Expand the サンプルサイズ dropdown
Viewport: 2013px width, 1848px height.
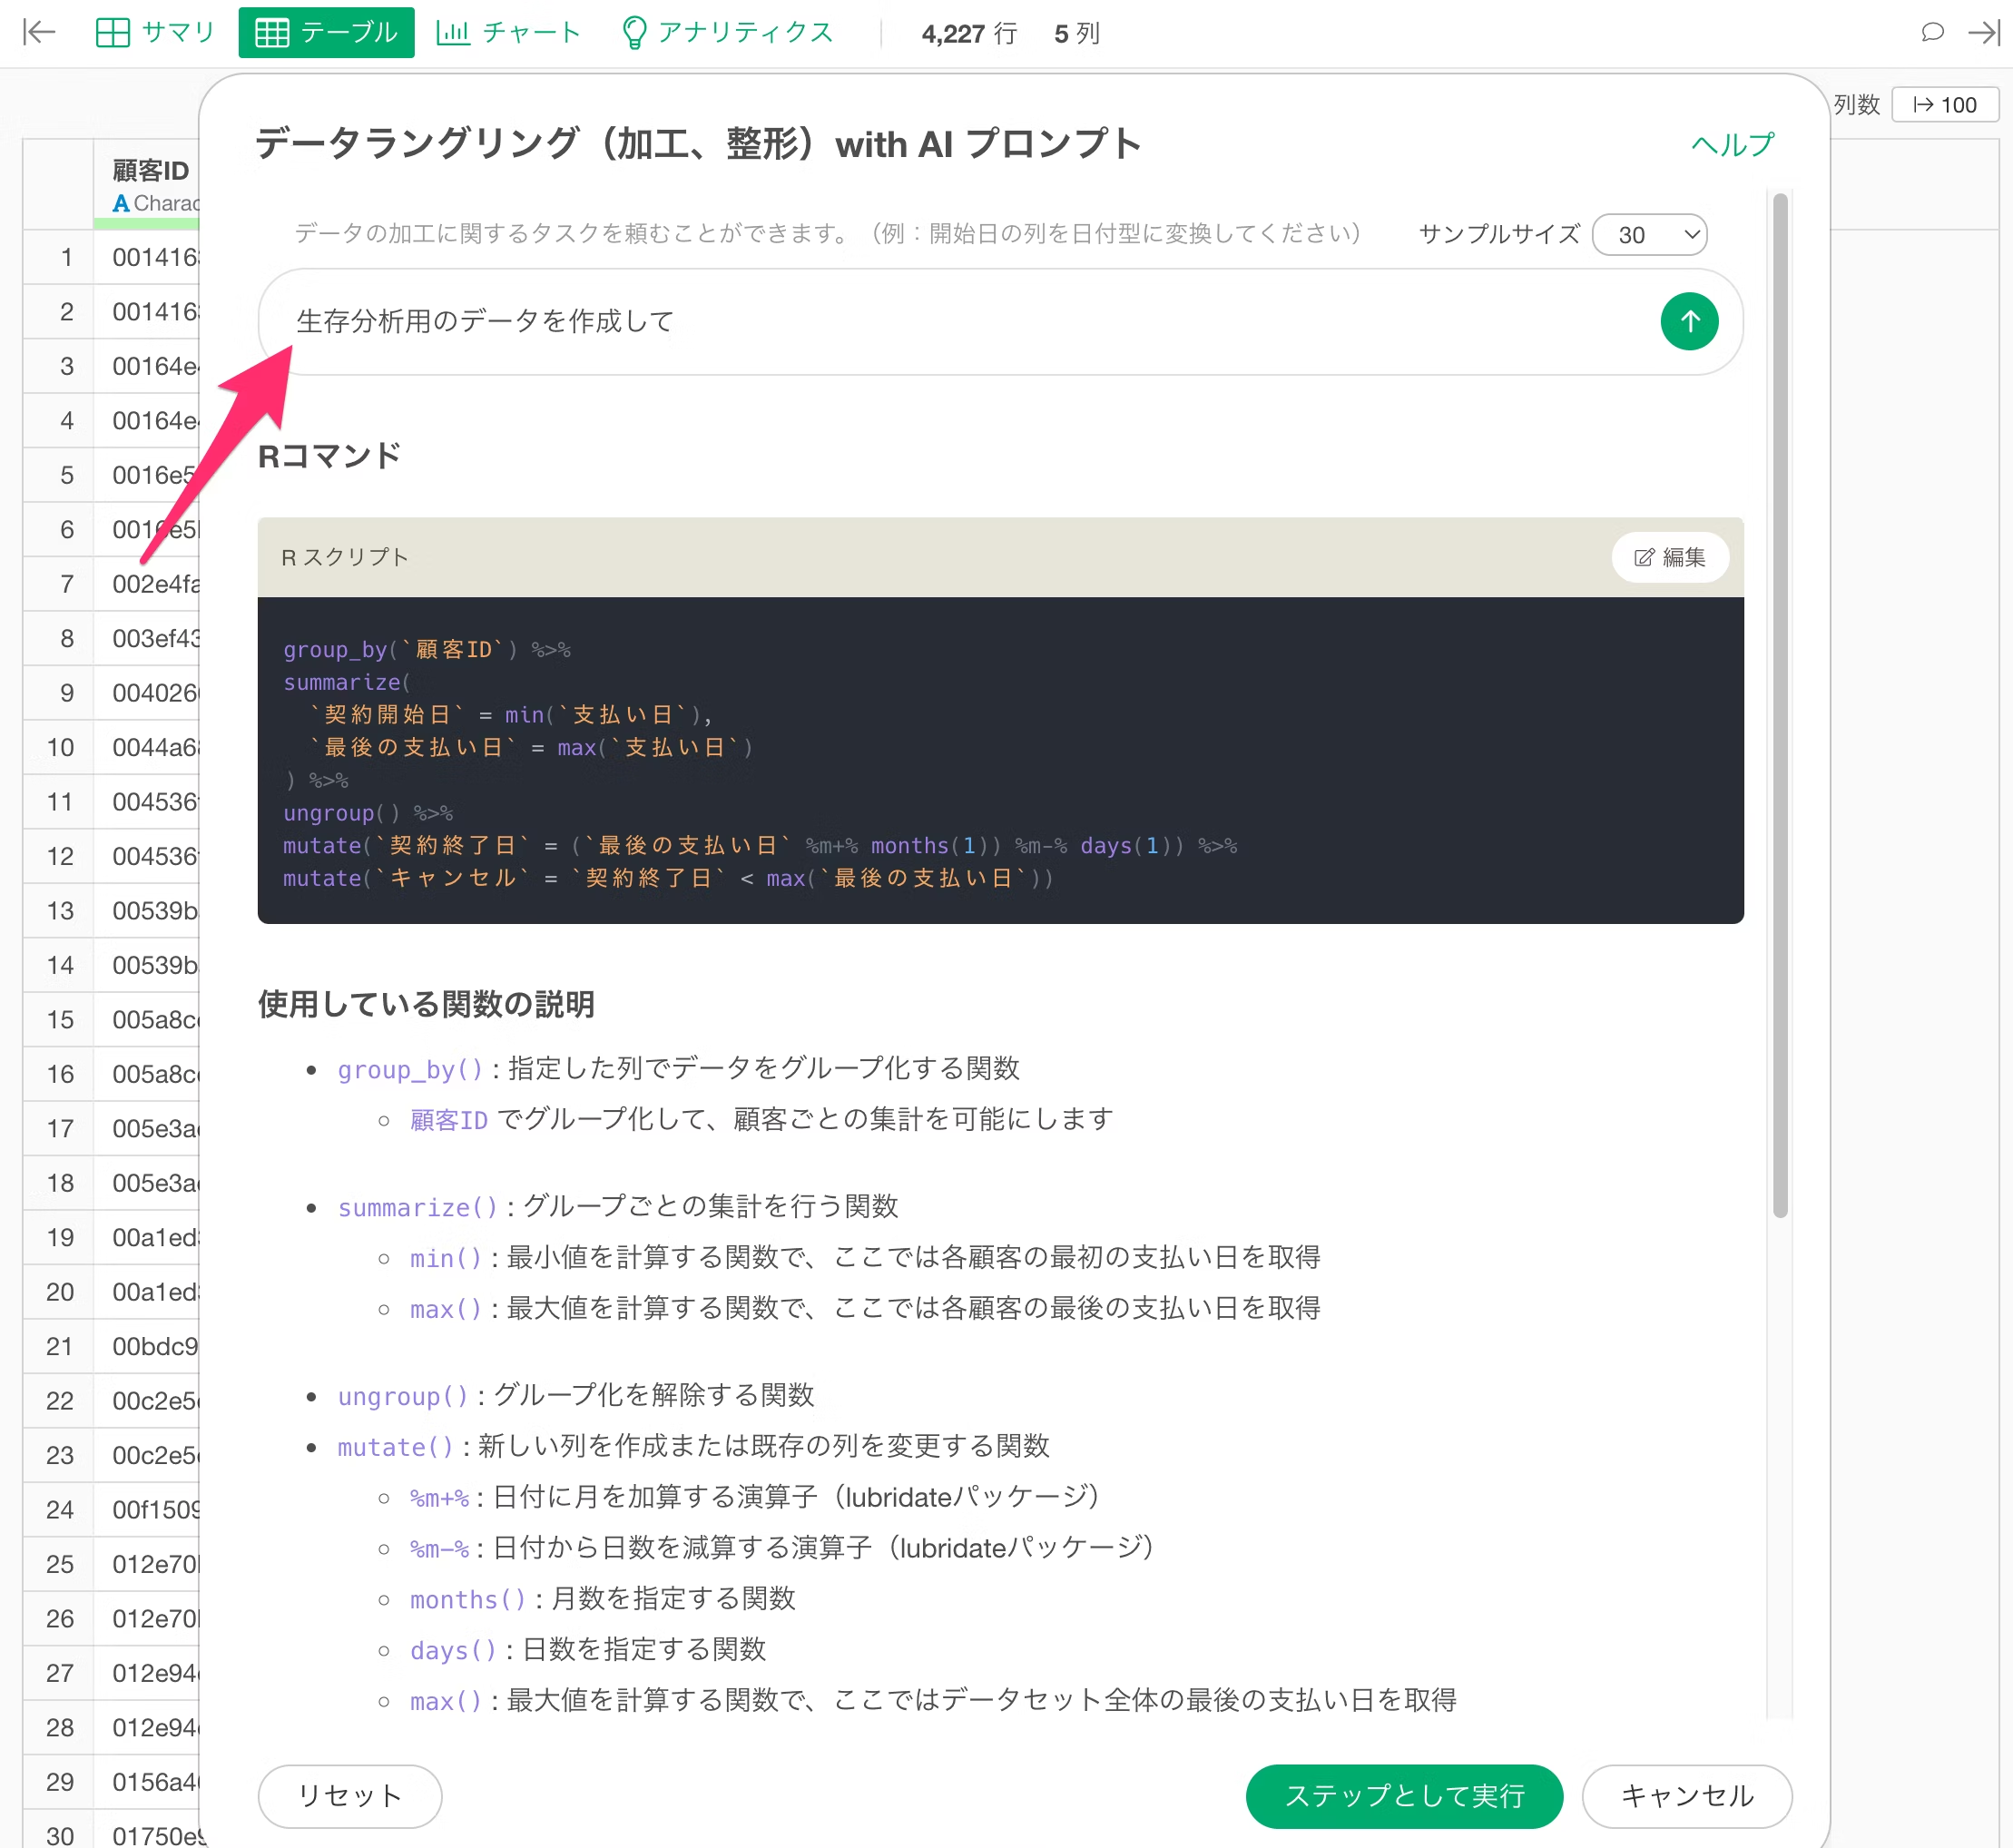[x=1648, y=235]
